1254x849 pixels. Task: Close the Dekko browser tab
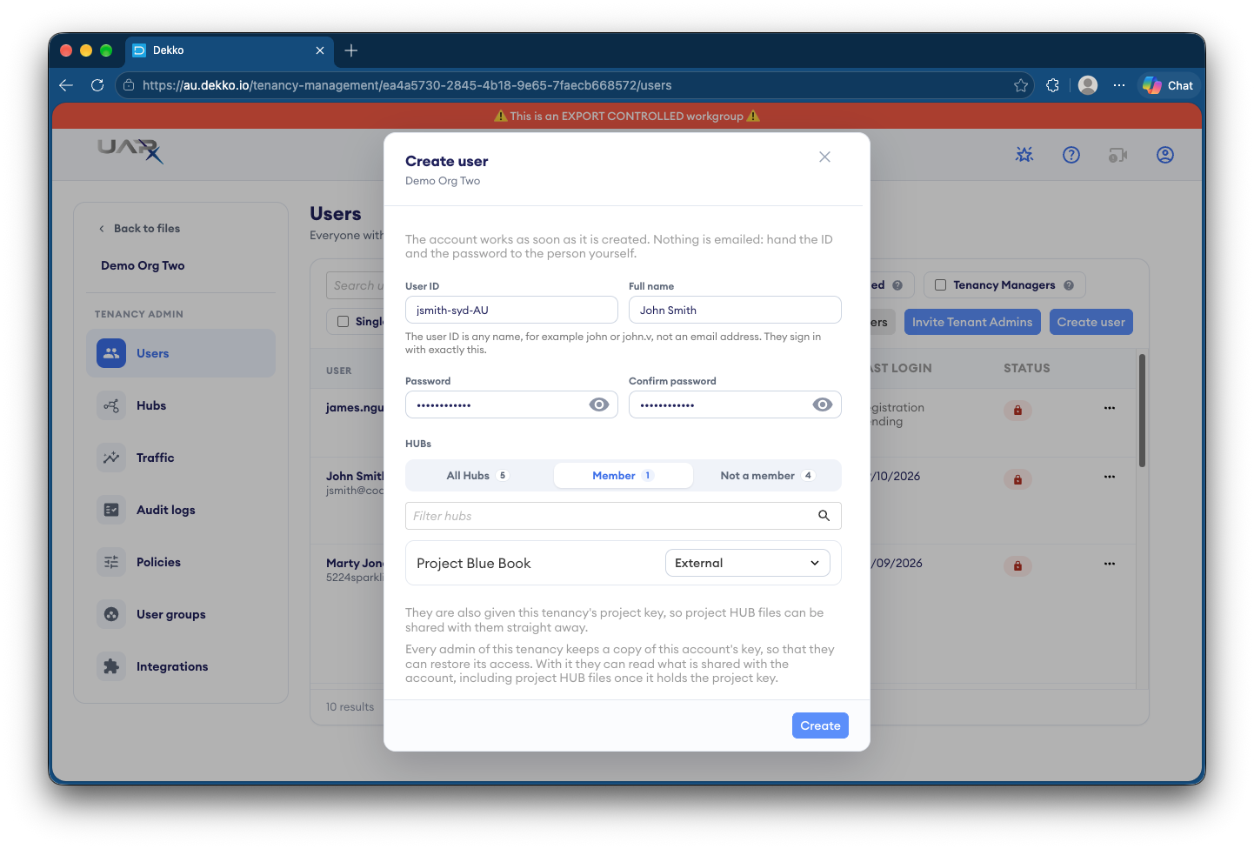[320, 50]
